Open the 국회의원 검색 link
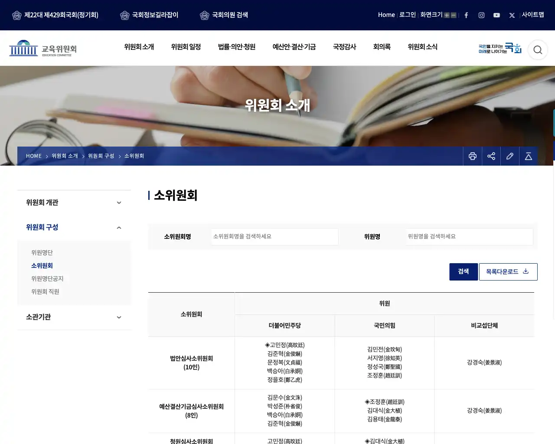555x444 pixels. [x=230, y=15]
